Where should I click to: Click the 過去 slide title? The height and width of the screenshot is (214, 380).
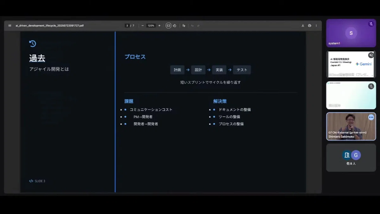click(x=37, y=58)
